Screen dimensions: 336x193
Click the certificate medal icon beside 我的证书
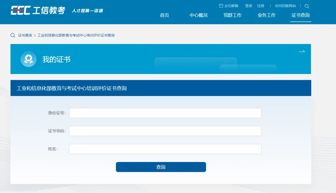coord(29,59)
